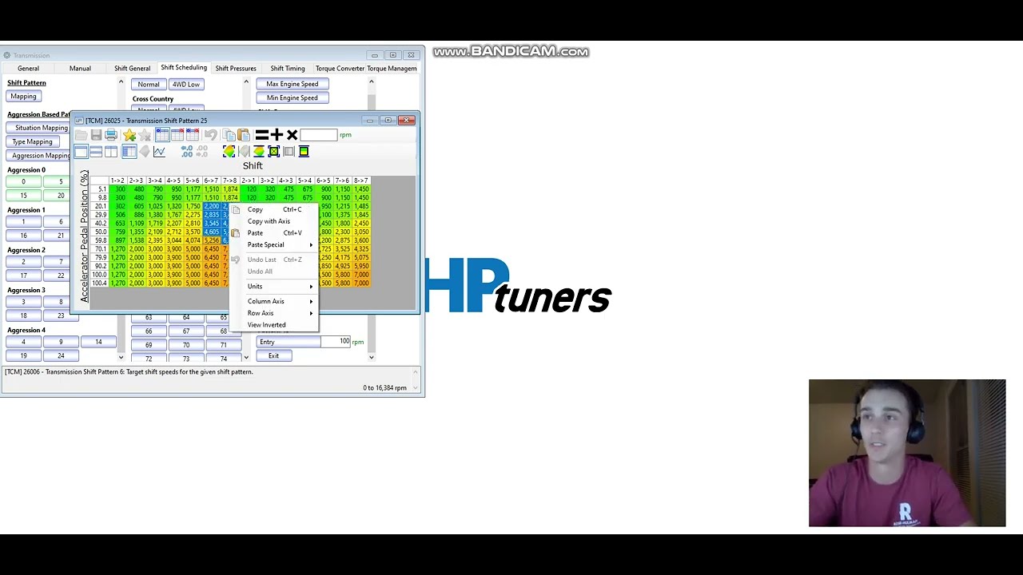Click the line graph chart view icon
The height and width of the screenshot is (575, 1023).
(x=159, y=152)
